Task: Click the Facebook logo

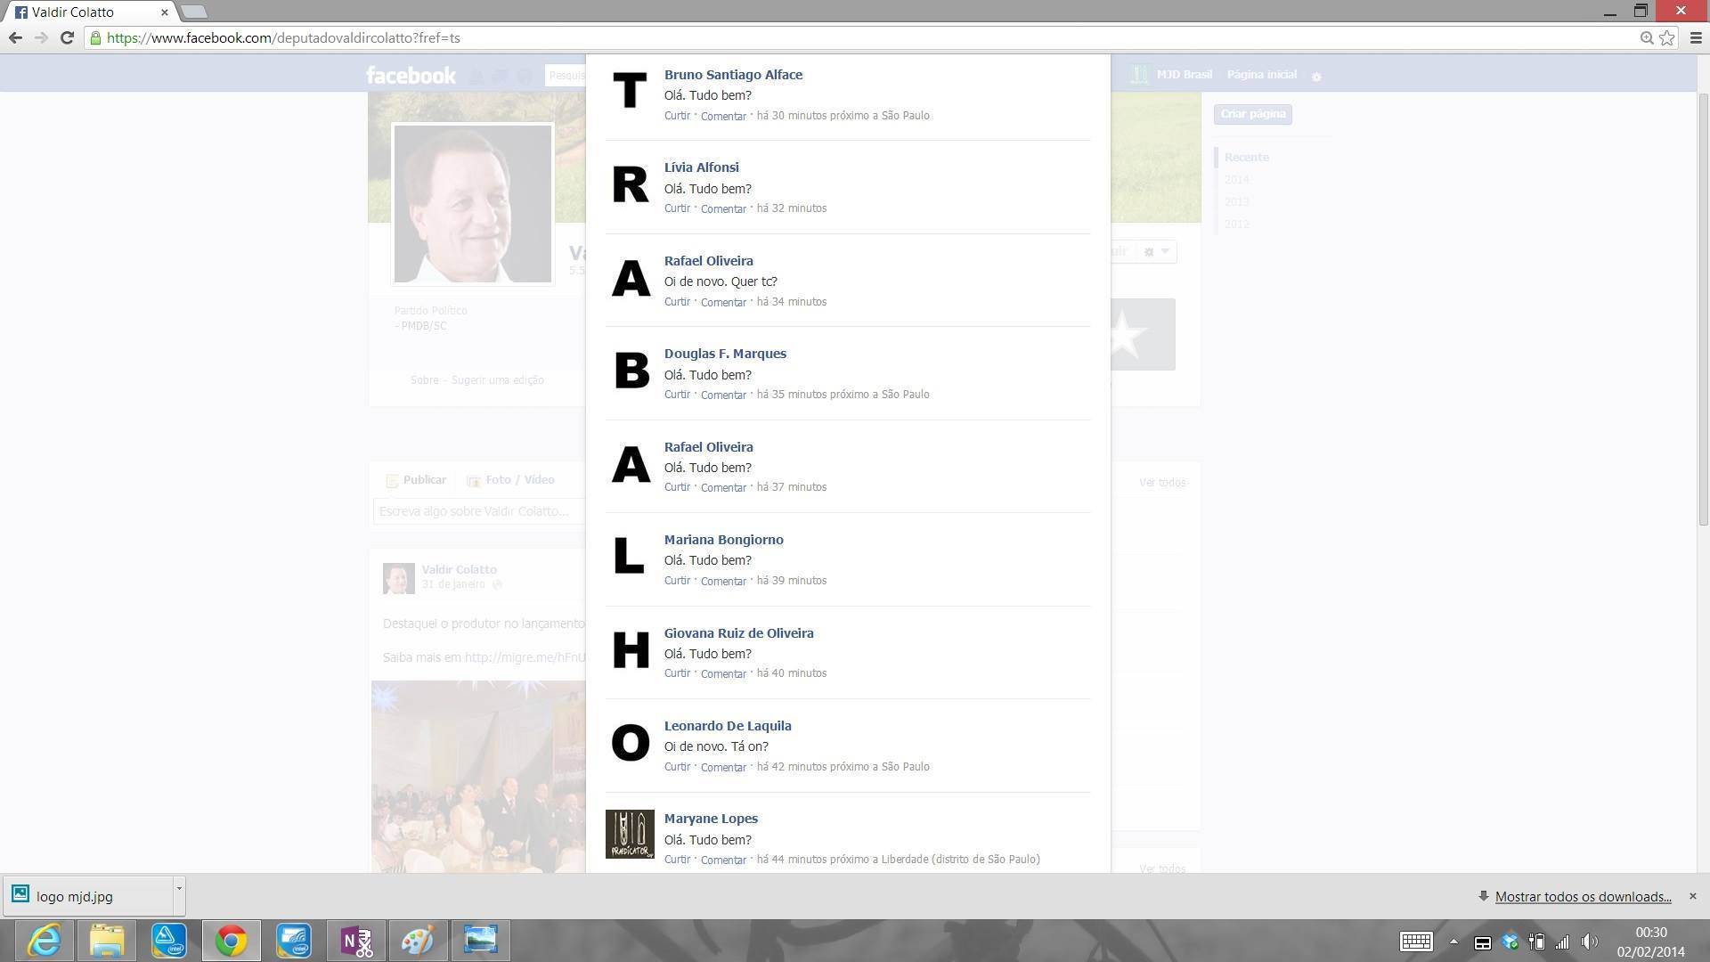Action: (x=411, y=75)
